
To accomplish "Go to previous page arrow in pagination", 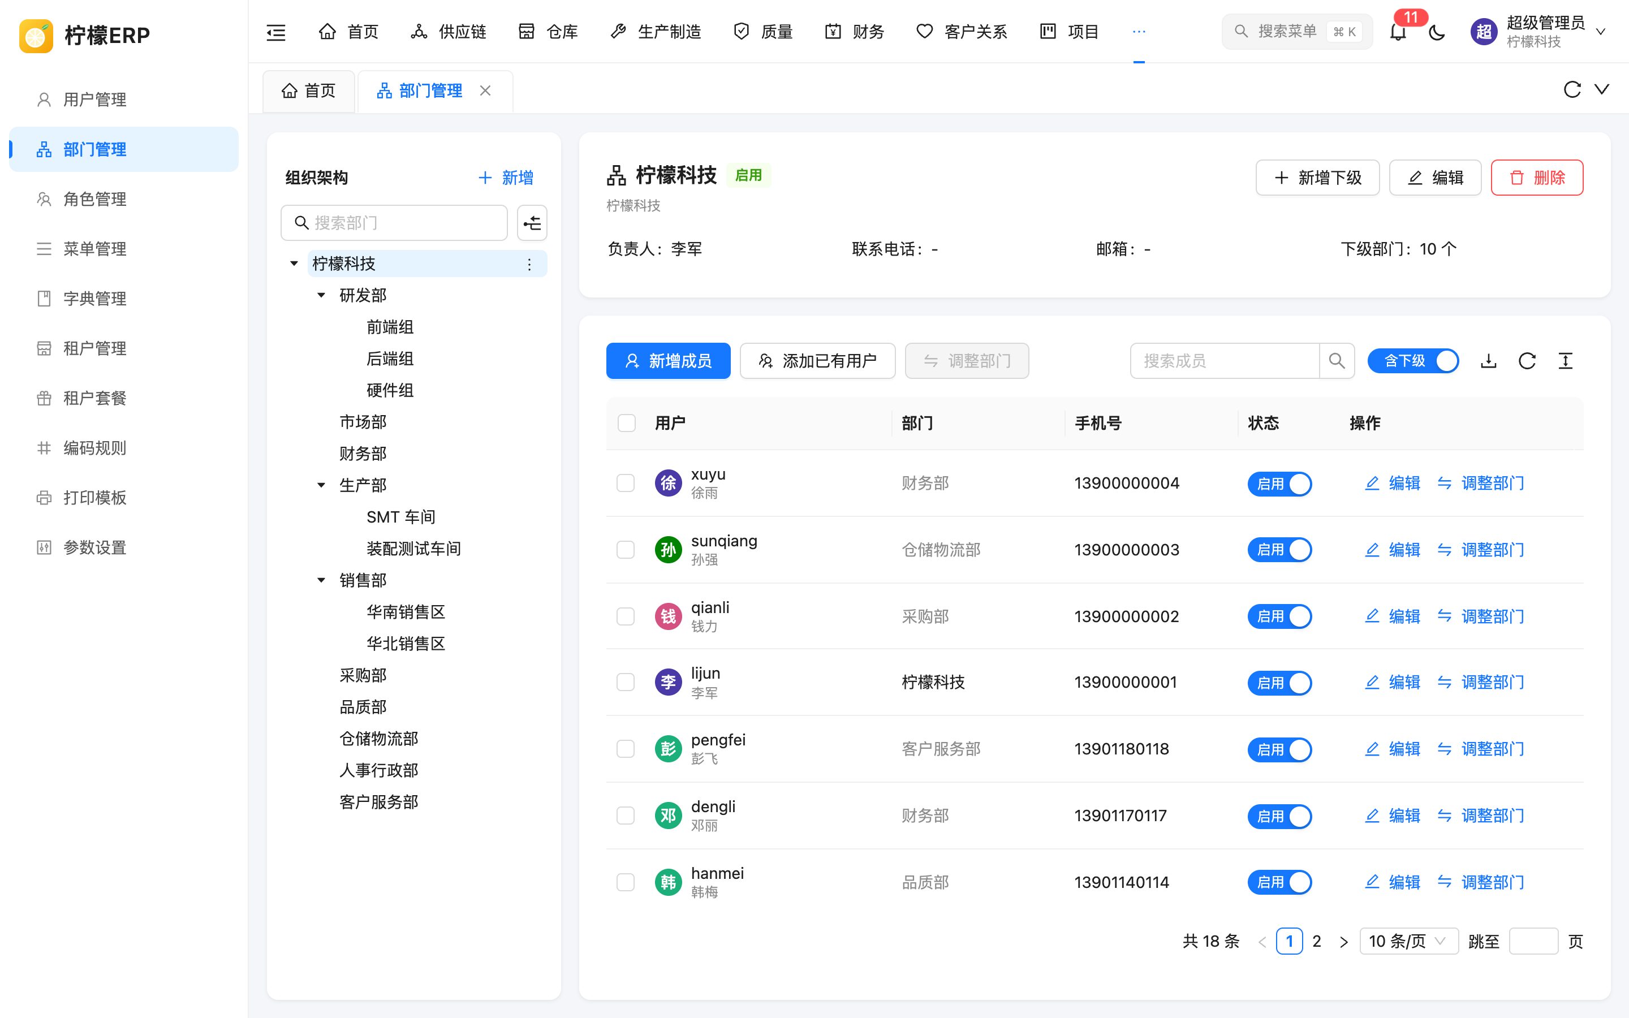I will pyautogui.click(x=1262, y=941).
